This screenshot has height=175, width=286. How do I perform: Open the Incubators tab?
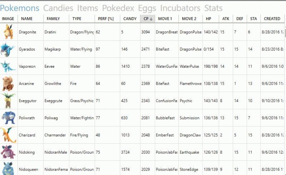coord(180,8)
